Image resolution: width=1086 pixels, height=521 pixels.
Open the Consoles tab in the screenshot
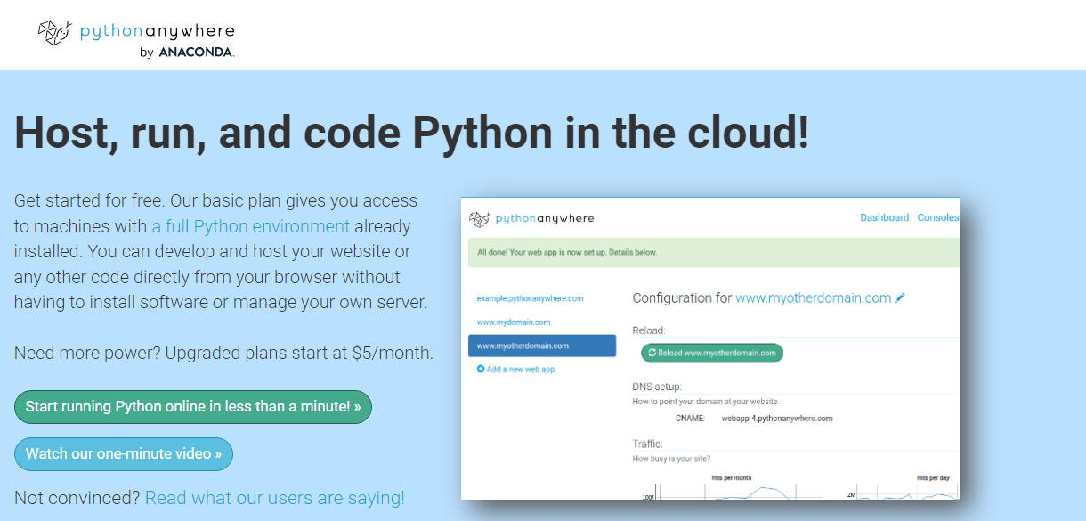tap(938, 217)
